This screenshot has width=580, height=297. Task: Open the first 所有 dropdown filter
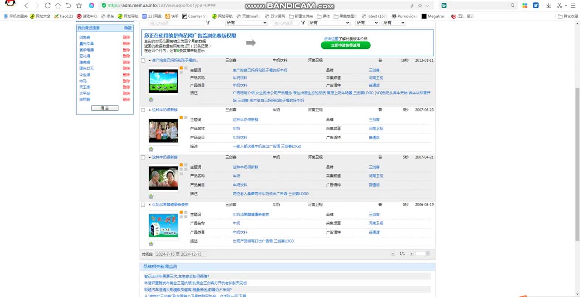[x=246, y=23]
